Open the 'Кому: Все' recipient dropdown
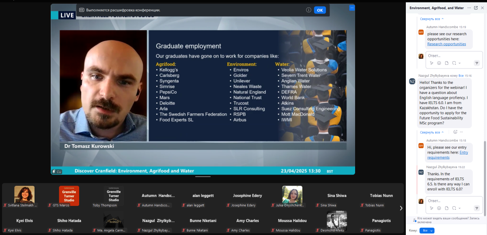This screenshot has height=235, width=487. [427, 230]
